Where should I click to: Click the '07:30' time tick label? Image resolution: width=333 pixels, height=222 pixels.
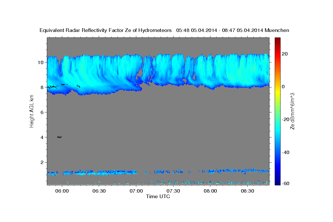tap(173, 191)
